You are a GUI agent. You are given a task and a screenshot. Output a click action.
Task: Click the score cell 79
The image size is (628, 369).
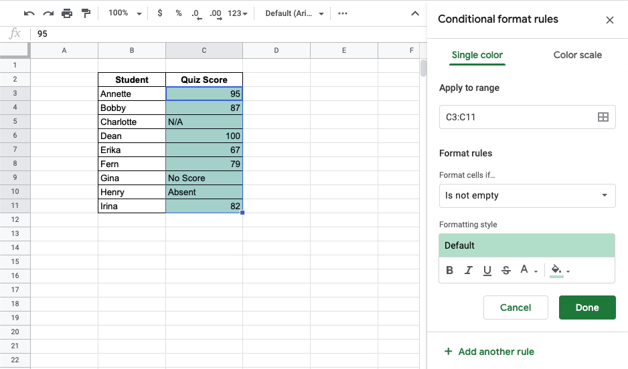[204, 164]
